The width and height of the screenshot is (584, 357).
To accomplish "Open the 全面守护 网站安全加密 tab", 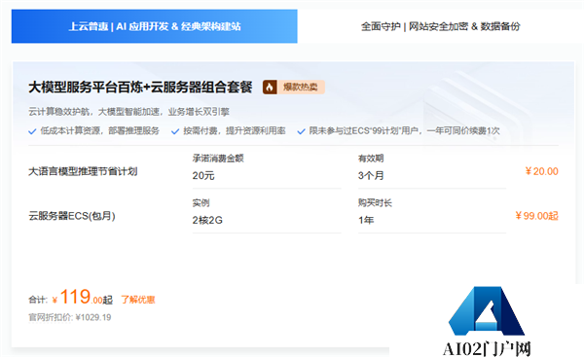I will pos(440,26).
